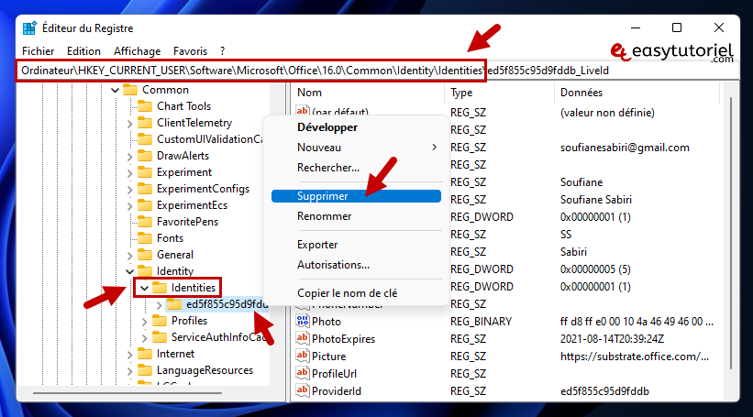Click the General folder icon

pos(145,255)
